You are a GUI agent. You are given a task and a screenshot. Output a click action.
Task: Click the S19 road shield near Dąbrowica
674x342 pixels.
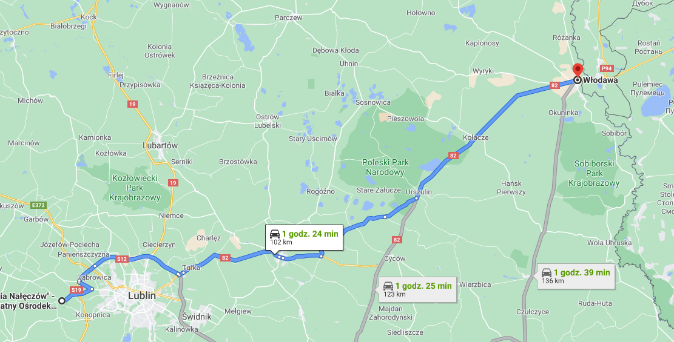point(76,290)
